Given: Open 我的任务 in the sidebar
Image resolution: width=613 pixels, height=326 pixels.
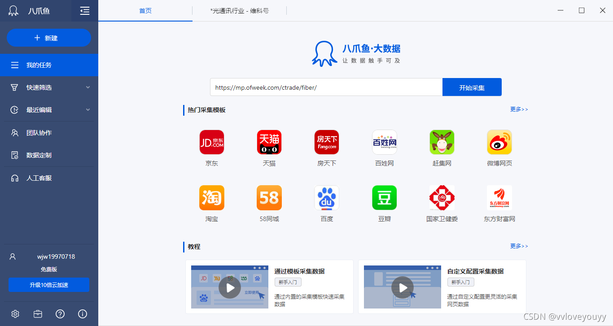Looking at the screenshot, I should [49, 65].
